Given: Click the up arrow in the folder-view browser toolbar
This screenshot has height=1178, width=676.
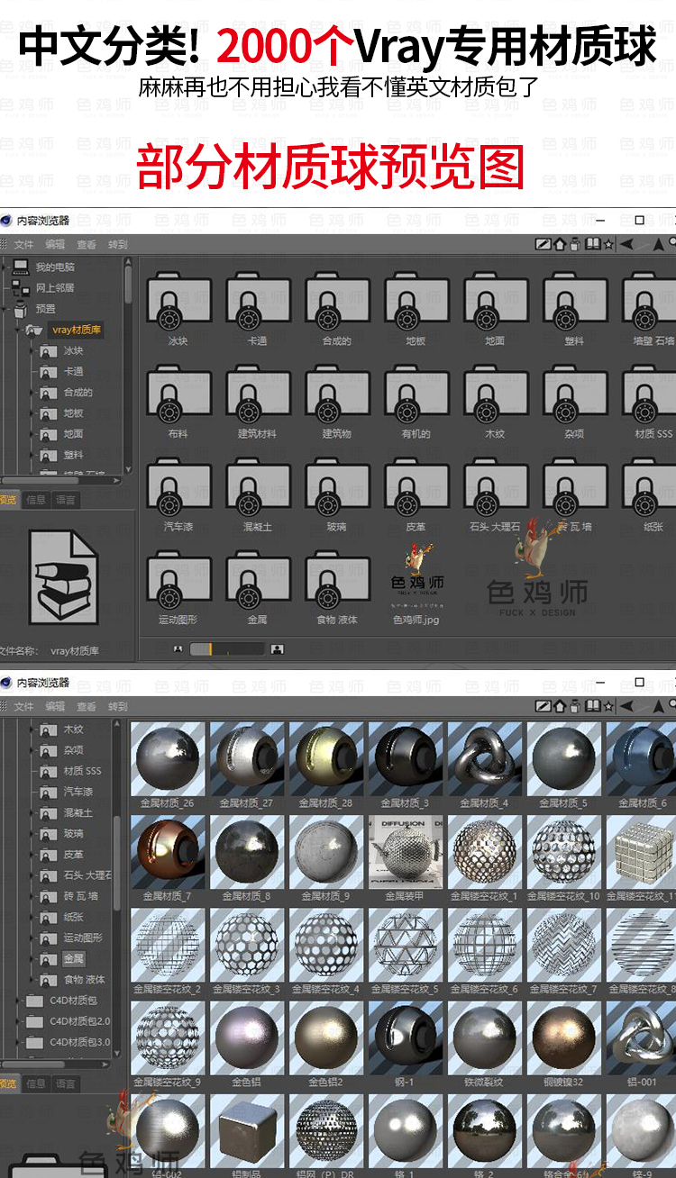Looking at the screenshot, I should [659, 243].
